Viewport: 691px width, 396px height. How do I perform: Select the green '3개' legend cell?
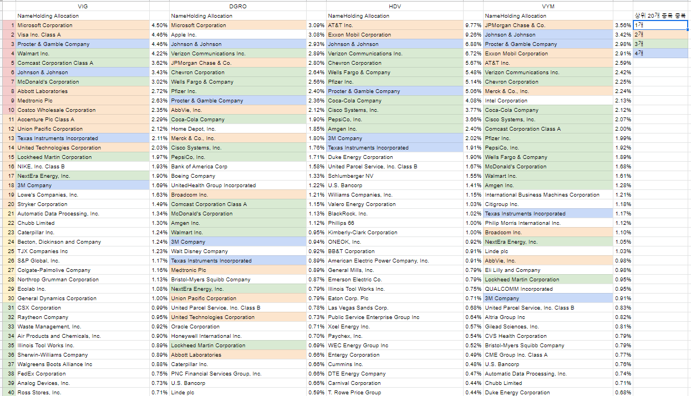(x=660, y=44)
